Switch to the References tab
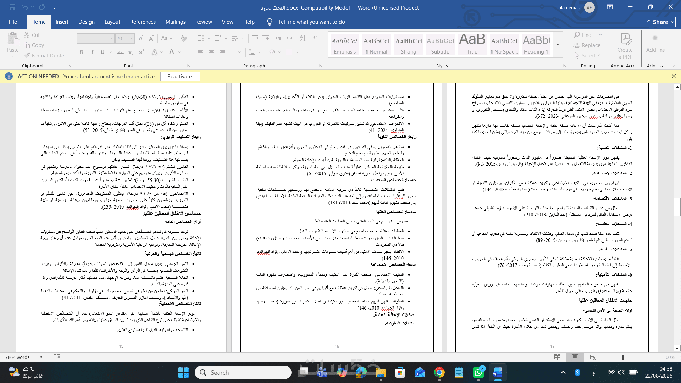Viewport: 681px width, 383px height. pyautogui.click(x=143, y=22)
